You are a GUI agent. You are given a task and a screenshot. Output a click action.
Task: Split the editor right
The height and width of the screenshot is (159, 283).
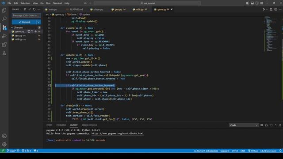275,9
